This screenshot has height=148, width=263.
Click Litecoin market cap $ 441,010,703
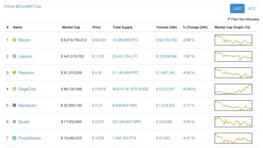pyautogui.click(x=72, y=56)
